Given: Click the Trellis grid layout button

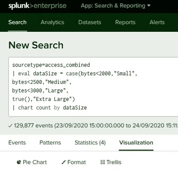Looking at the screenshot, I should click(x=111, y=162).
